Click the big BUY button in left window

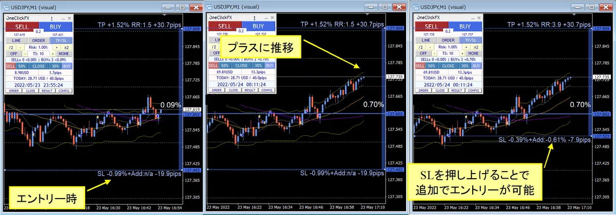coord(55,27)
